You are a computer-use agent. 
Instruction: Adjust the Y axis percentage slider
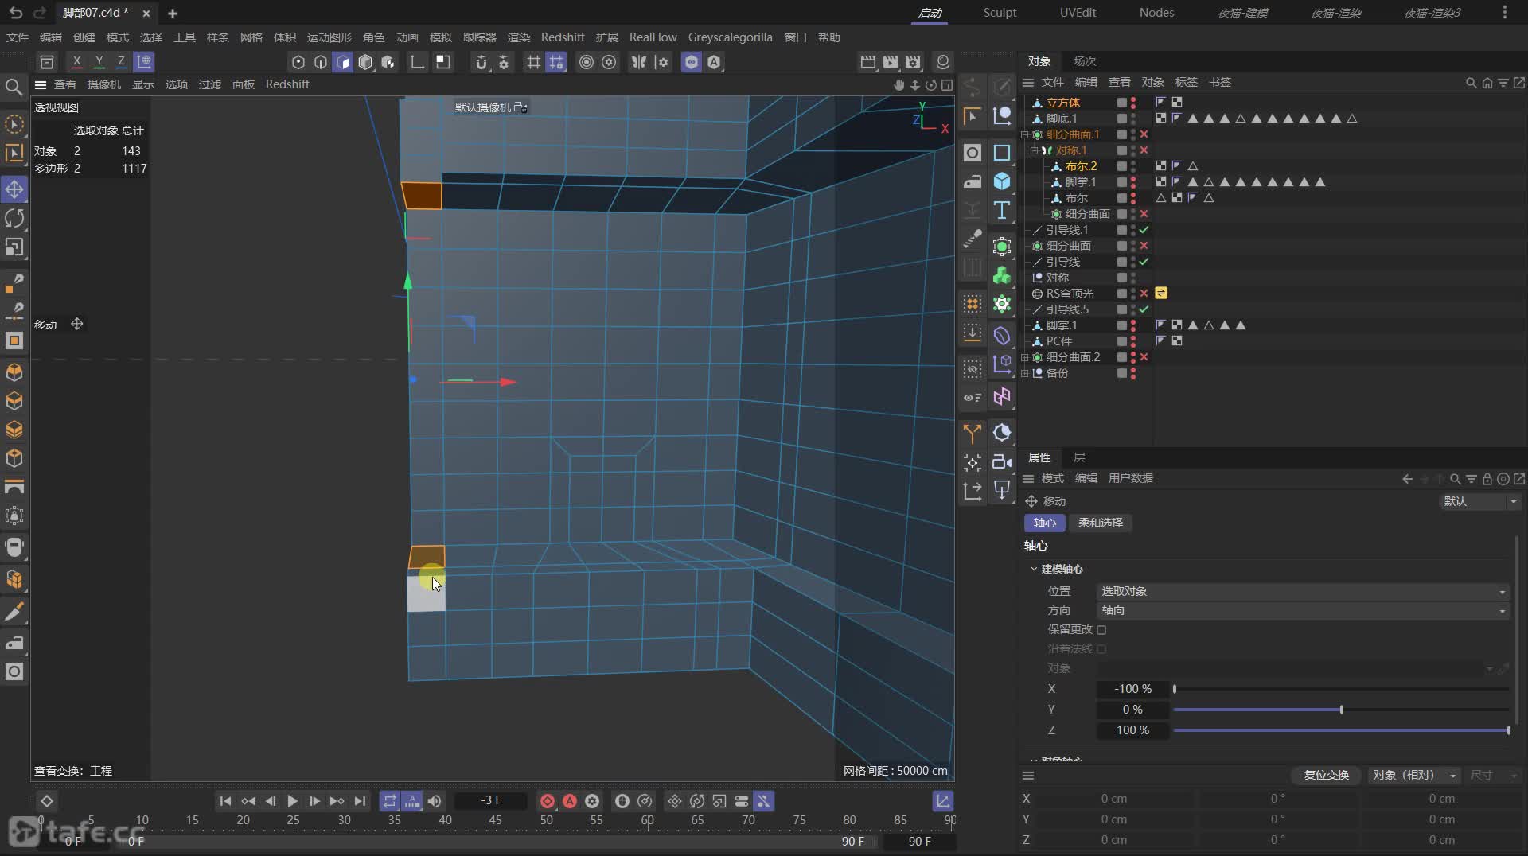[x=1341, y=710]
